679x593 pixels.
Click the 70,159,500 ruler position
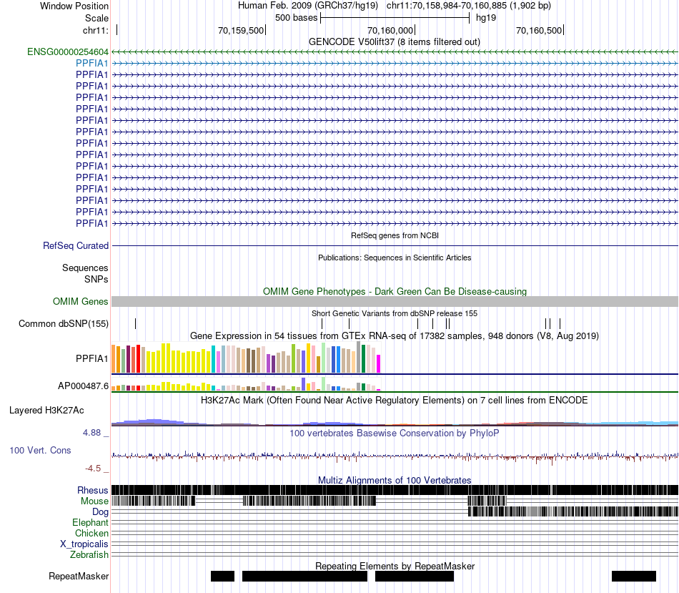241,30
